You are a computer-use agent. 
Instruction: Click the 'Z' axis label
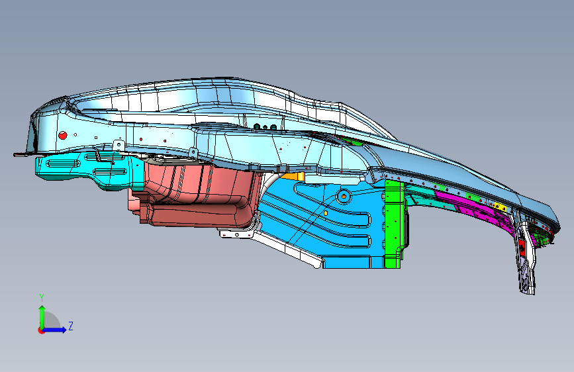(71, 326)
